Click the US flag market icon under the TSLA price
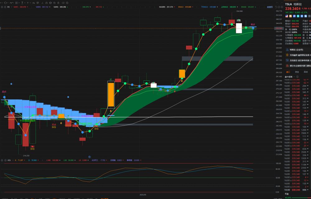311x199 pixels. coord(286,16)
